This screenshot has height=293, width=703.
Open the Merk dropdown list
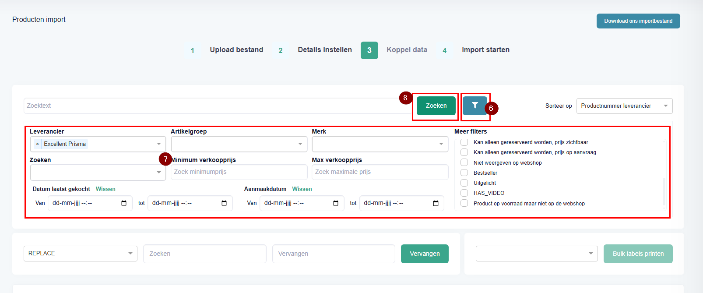click(x=380, y=144)
